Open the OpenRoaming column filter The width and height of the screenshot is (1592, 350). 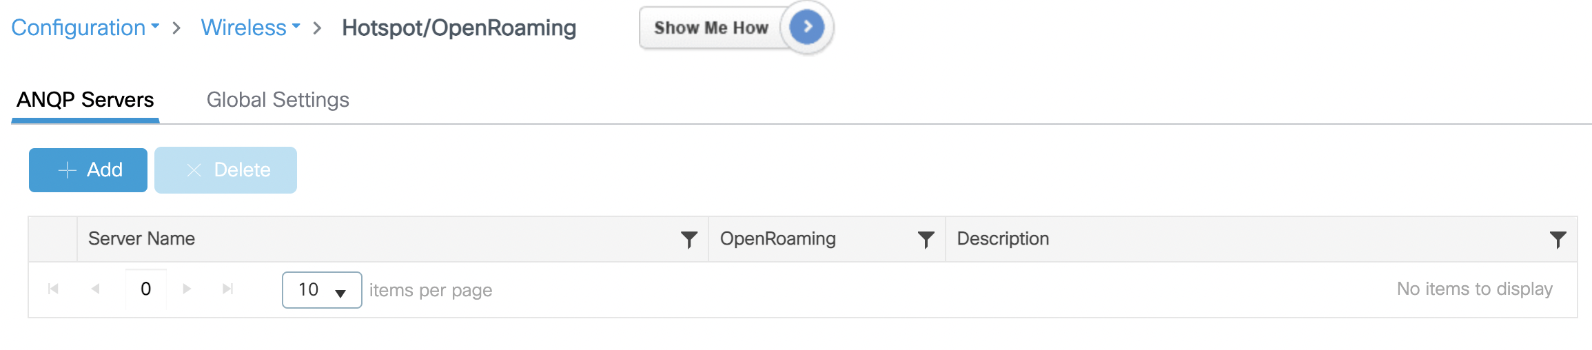coord(926,239)
